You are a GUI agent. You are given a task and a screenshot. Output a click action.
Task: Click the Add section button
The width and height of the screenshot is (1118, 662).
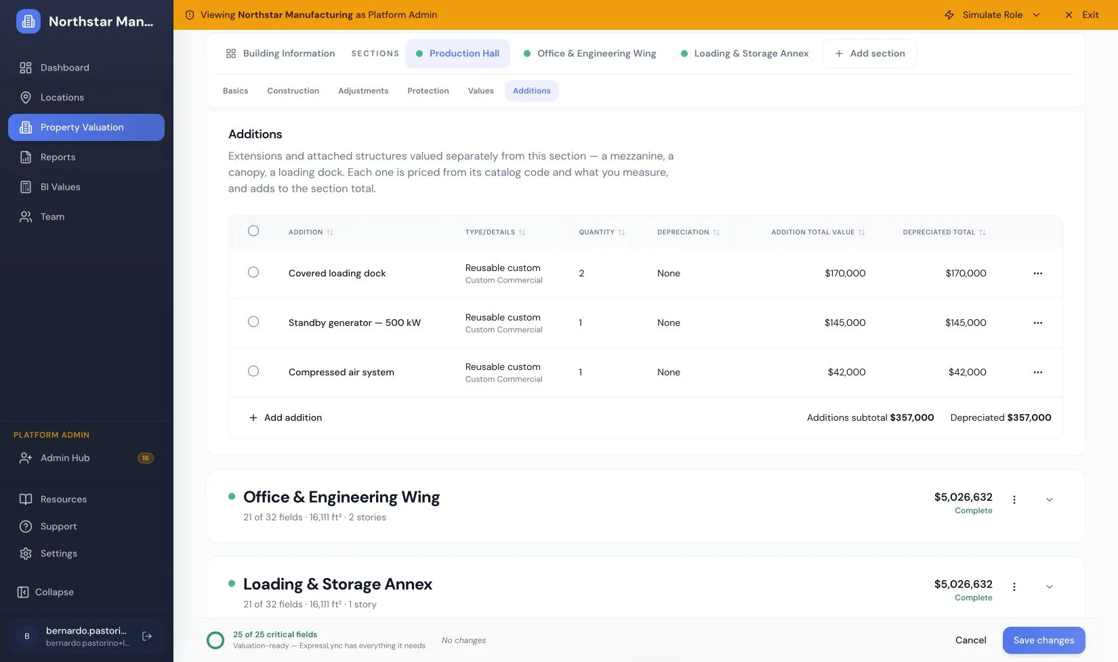click(869, 54)
